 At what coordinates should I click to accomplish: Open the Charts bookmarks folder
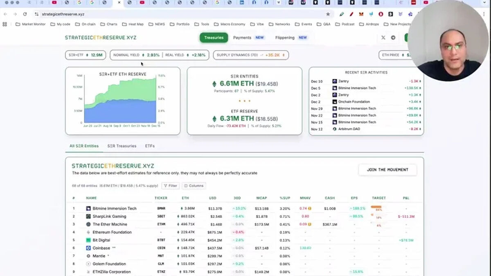click(x=108, y=24)
